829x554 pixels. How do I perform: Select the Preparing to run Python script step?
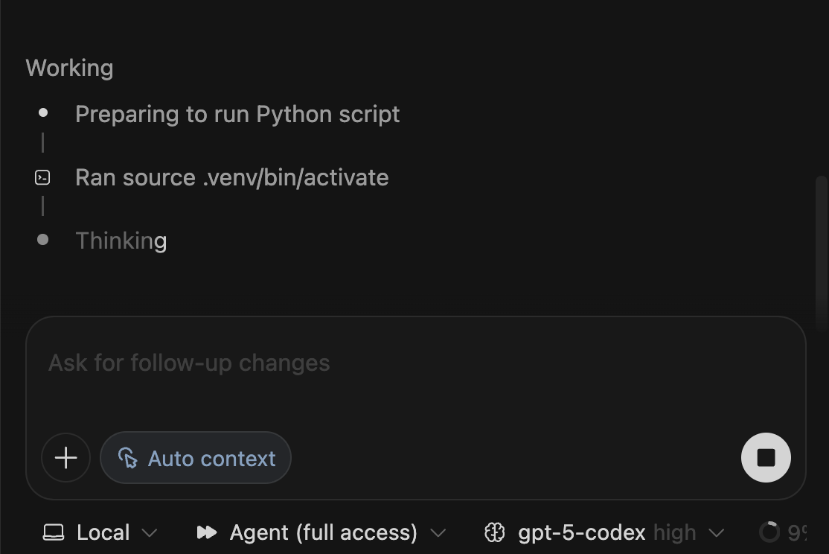click(x=237, y=114)
